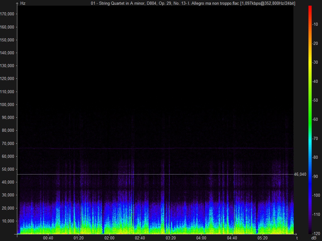Click the -10 dB scale label

click(315, 24)
